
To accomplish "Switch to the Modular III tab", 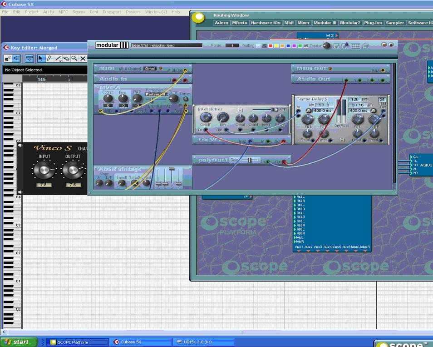I will click(x=325, y=23).
